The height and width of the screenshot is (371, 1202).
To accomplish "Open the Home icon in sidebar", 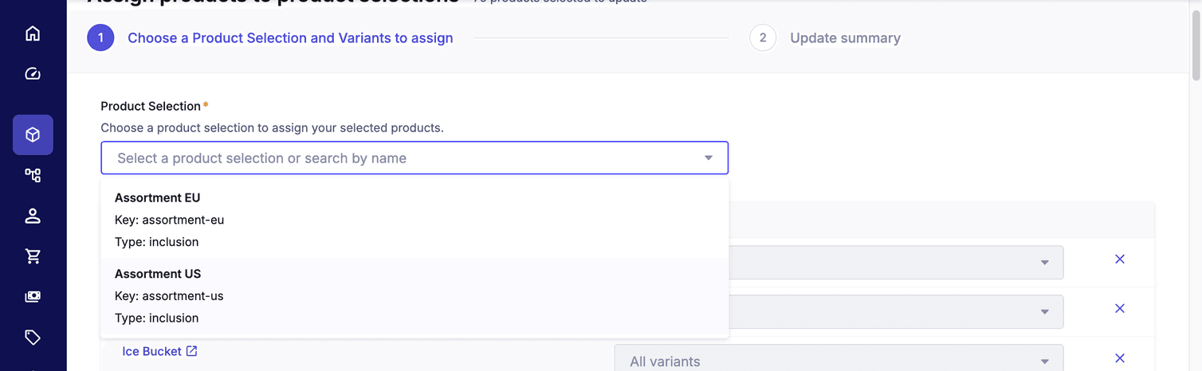I will (x=33, y=33).
